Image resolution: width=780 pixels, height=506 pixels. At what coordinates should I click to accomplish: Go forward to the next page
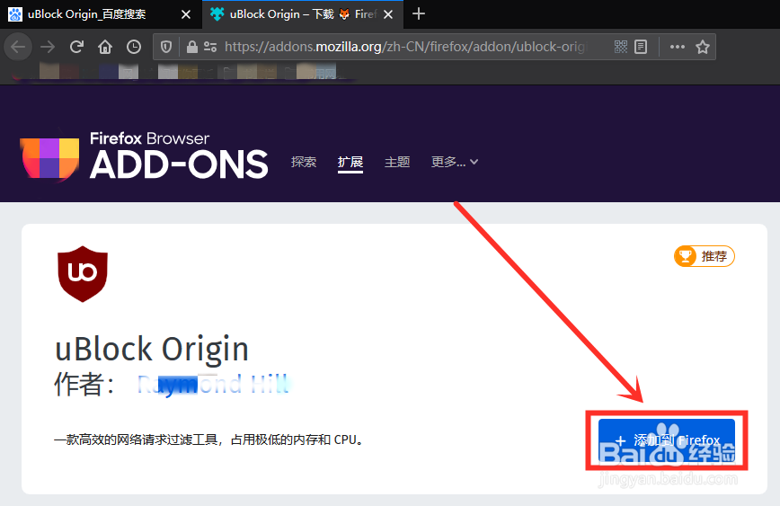click(48, 48)
